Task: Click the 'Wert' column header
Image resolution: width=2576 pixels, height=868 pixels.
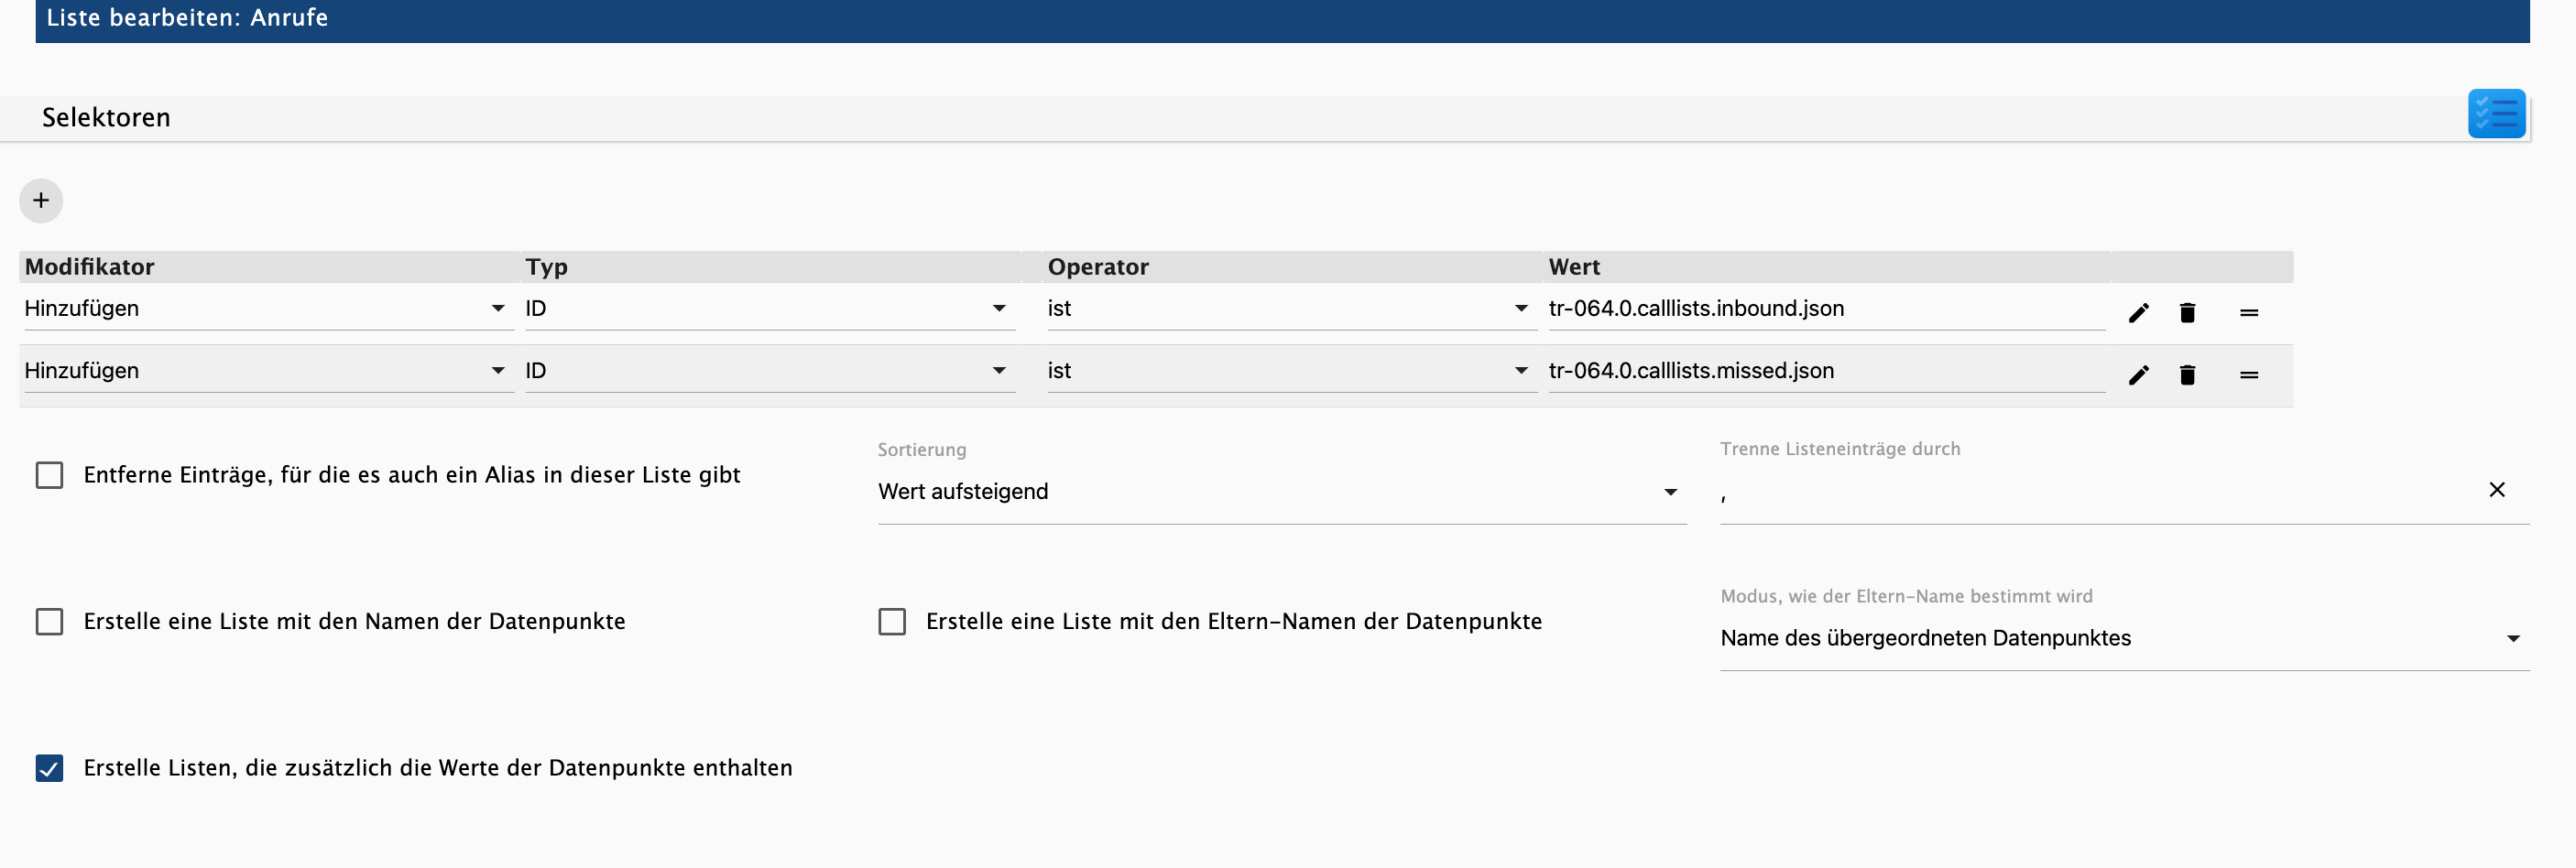Action: pyautogui.click(x=1574, y=267)
